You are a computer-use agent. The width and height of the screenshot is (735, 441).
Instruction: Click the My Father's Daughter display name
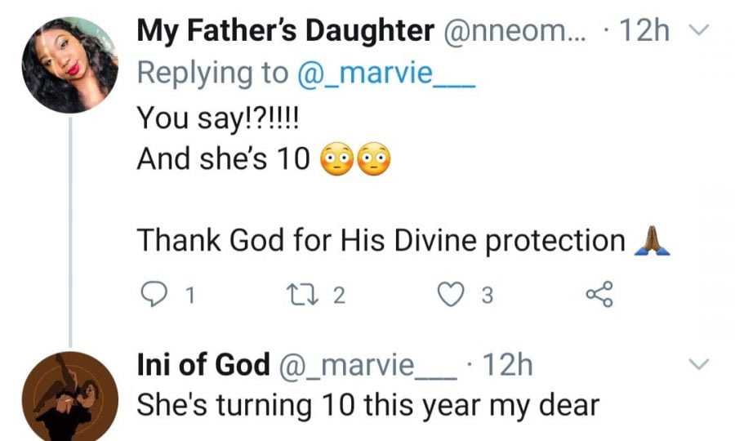pos(285,32)
